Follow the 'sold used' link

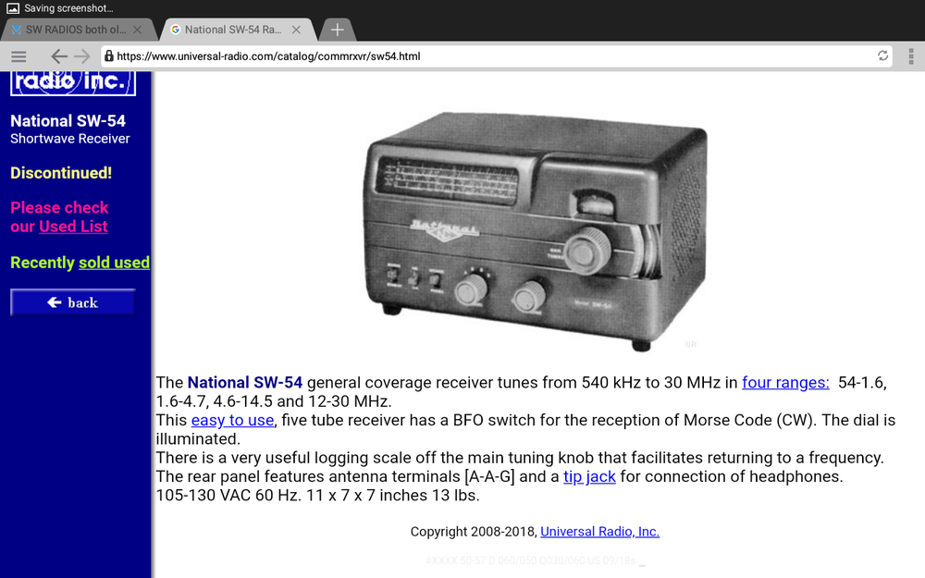[x=115, y=263]
